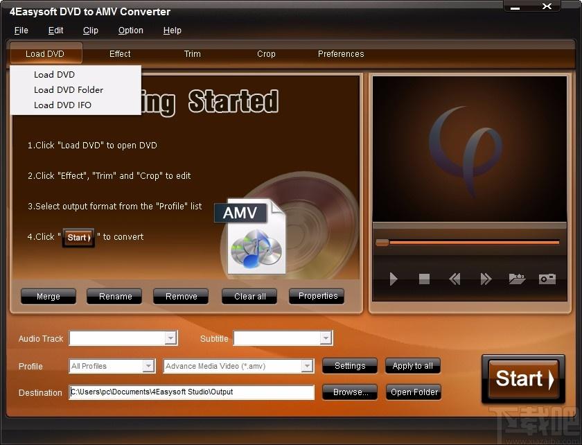Browse for a destination folder
This screenshot has height=445, width=582.
pyautogui.click(x=350, y=392)
